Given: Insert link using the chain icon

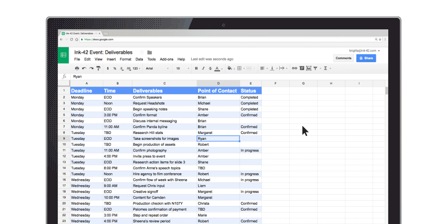Looking at the screenshot, I should 294,68.
